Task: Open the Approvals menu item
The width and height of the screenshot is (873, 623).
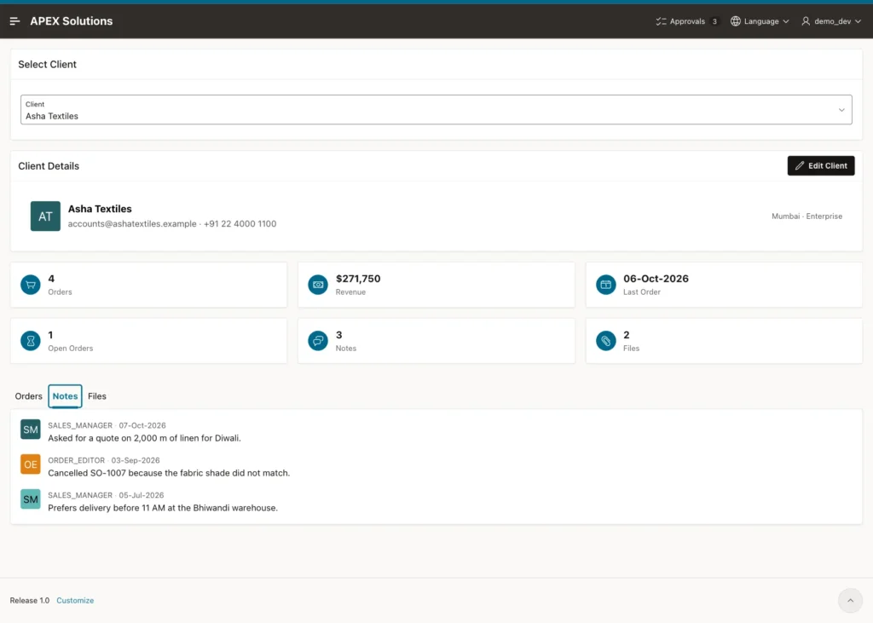Action: pyautogui.click(x=686, y=21)
